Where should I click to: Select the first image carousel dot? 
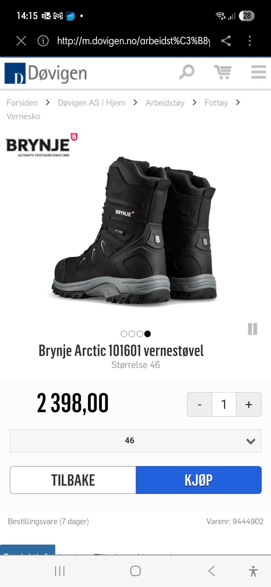(124, 334)
